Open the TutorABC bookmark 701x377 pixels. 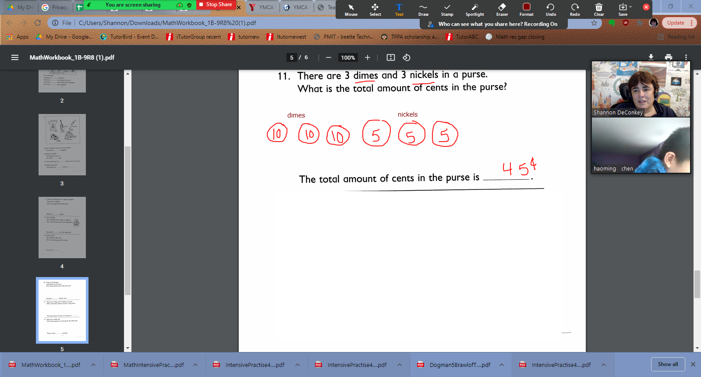pos(462,37)
